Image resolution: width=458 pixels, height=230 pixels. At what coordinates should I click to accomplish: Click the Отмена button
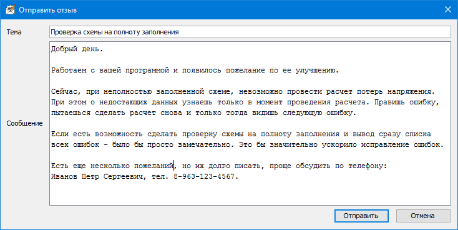[423, 216]
